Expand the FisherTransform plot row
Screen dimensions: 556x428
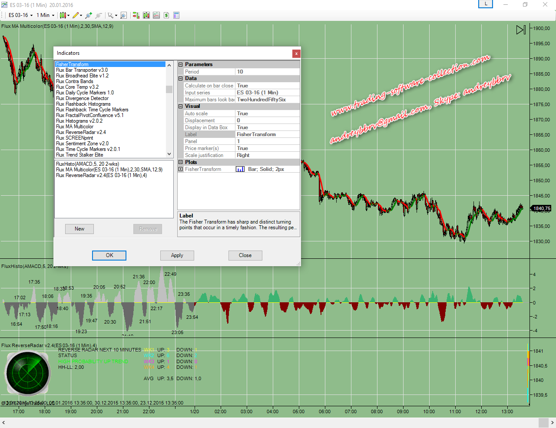pyautogui.click(x=180, y=169)
